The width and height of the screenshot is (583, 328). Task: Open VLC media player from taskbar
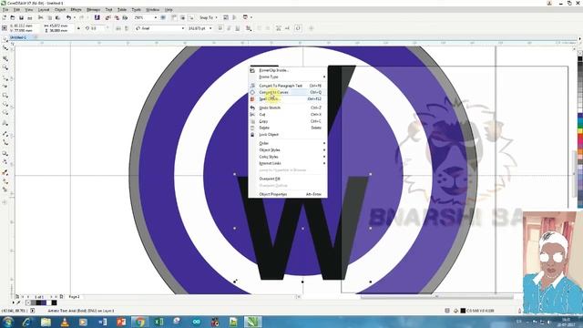point(65,322)
